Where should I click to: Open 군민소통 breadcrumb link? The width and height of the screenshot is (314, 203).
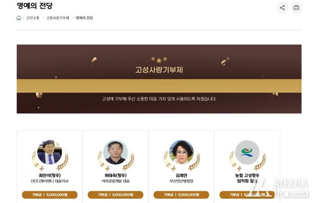pos(33,18)
